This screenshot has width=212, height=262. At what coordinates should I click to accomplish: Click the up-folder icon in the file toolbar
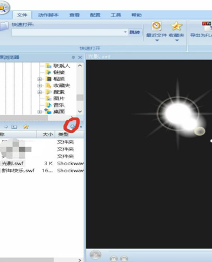[14, 127]
